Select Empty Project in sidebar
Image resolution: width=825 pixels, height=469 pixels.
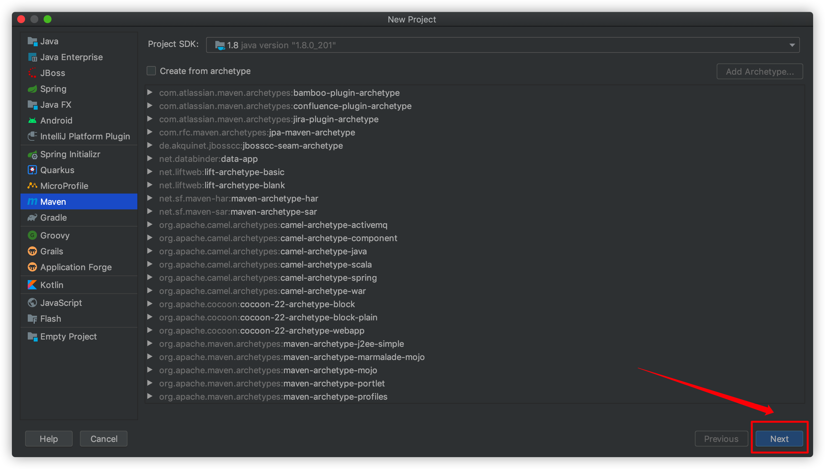point(68,337)
